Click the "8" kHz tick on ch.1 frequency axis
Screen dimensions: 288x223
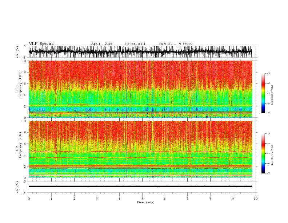[x=25, y=72]
